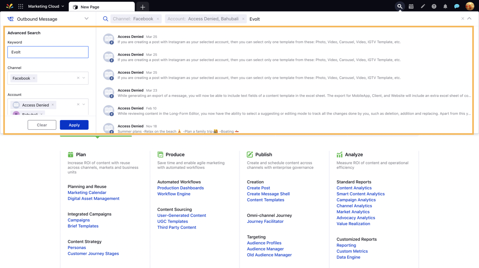Remove the Channel: Facebook search chip
The image size is (479, 268).
158,19
